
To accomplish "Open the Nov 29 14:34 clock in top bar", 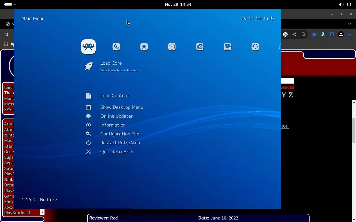I will 178,4.
